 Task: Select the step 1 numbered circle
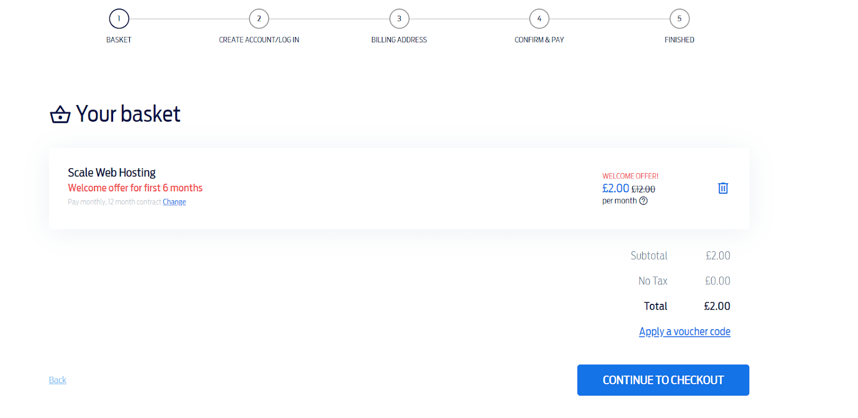click(x=119, y=19)
